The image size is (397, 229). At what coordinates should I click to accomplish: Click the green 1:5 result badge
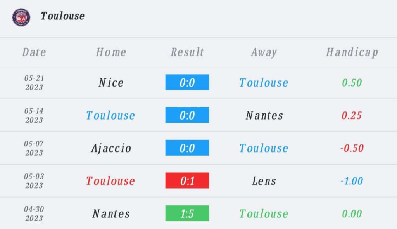click(x=187, y=213)
